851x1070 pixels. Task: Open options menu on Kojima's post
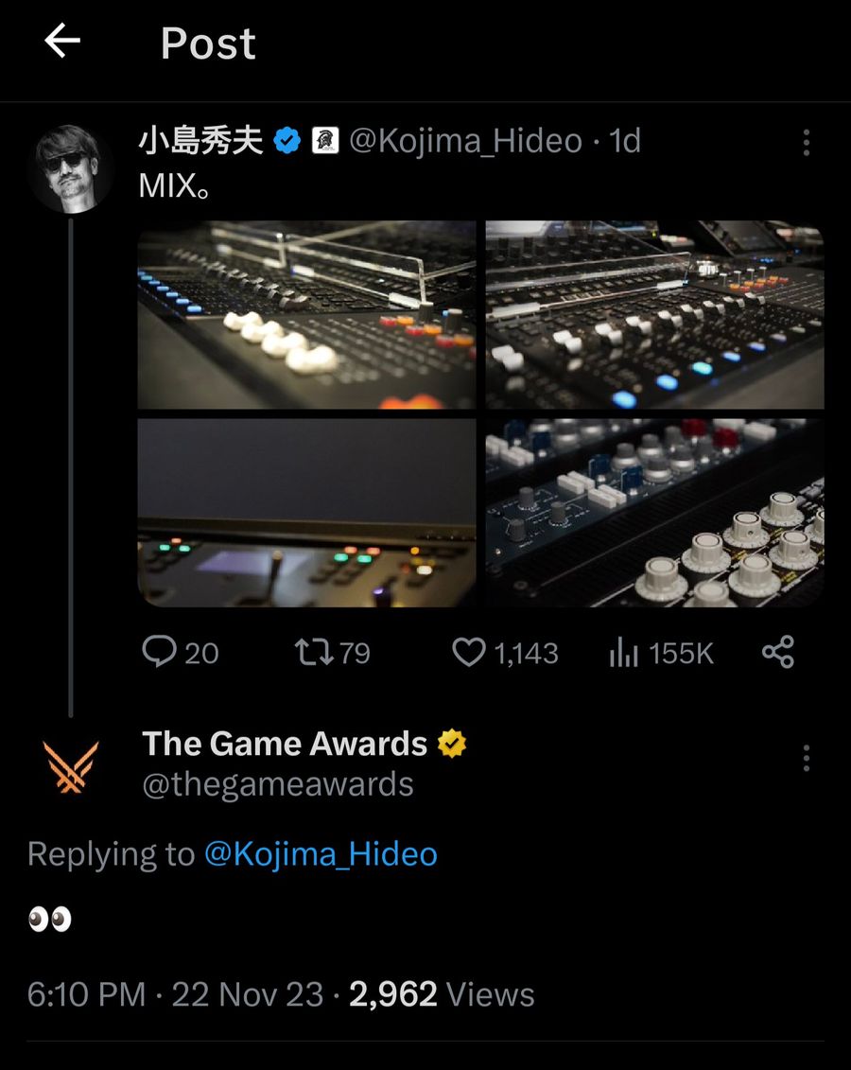pos(806,142)
